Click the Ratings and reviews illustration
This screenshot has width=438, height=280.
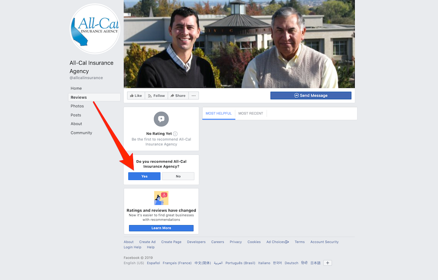(x=161, y=198)
